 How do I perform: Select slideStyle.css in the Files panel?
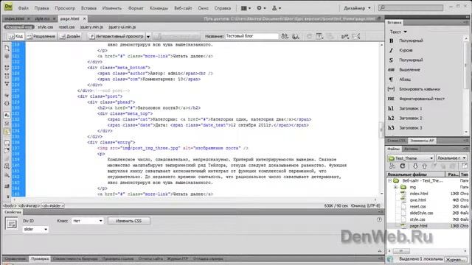[421, 213]
